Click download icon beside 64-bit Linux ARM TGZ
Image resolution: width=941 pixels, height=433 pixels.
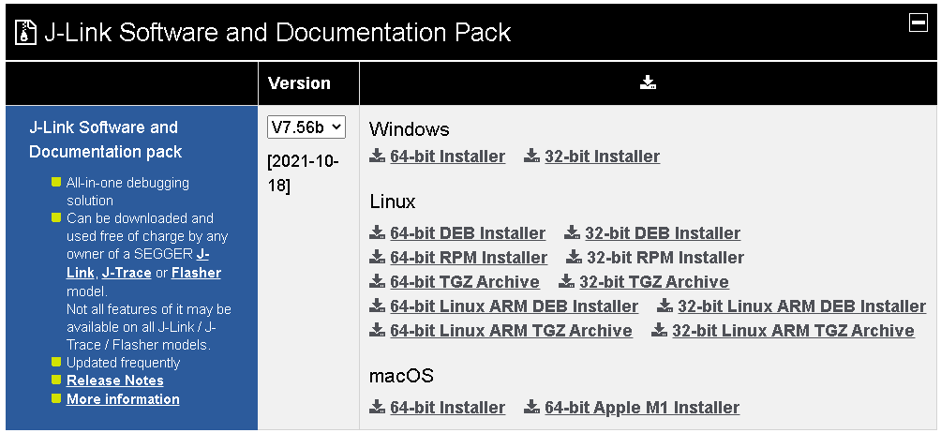377,331
